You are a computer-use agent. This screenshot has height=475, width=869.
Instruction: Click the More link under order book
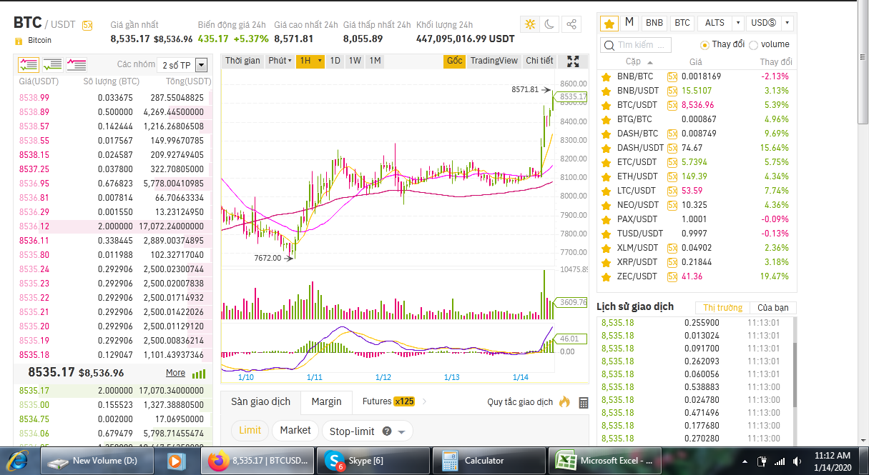point(175,373)
